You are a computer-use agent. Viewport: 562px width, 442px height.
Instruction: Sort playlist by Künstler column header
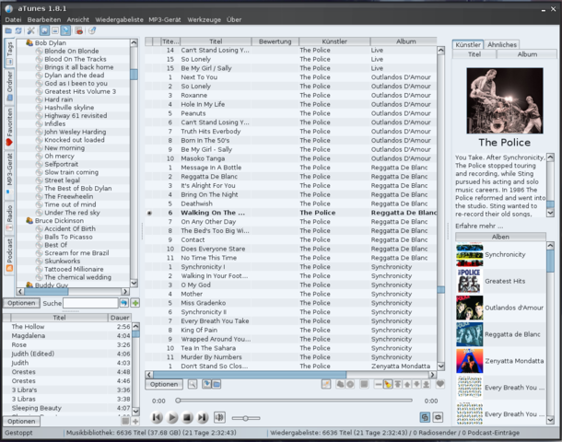click(x=334, y=41)
